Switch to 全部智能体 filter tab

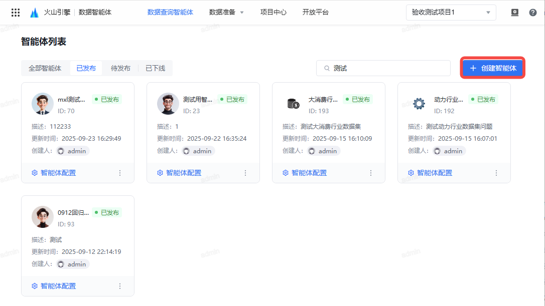click(x=45, y=68)
